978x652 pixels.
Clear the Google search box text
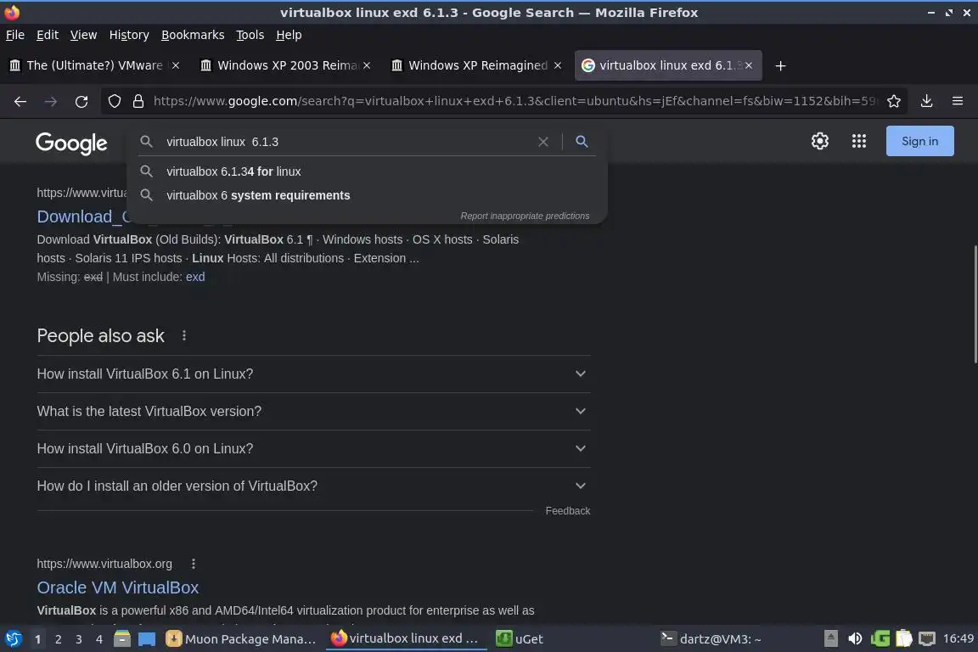[x=543, y=142]
